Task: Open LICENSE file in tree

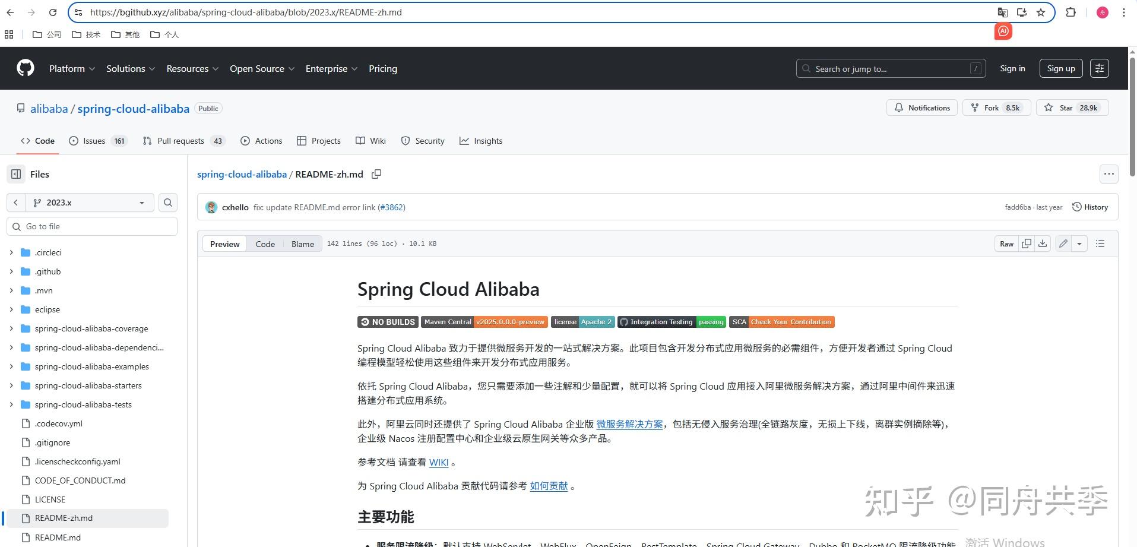Action: point(50,499)
